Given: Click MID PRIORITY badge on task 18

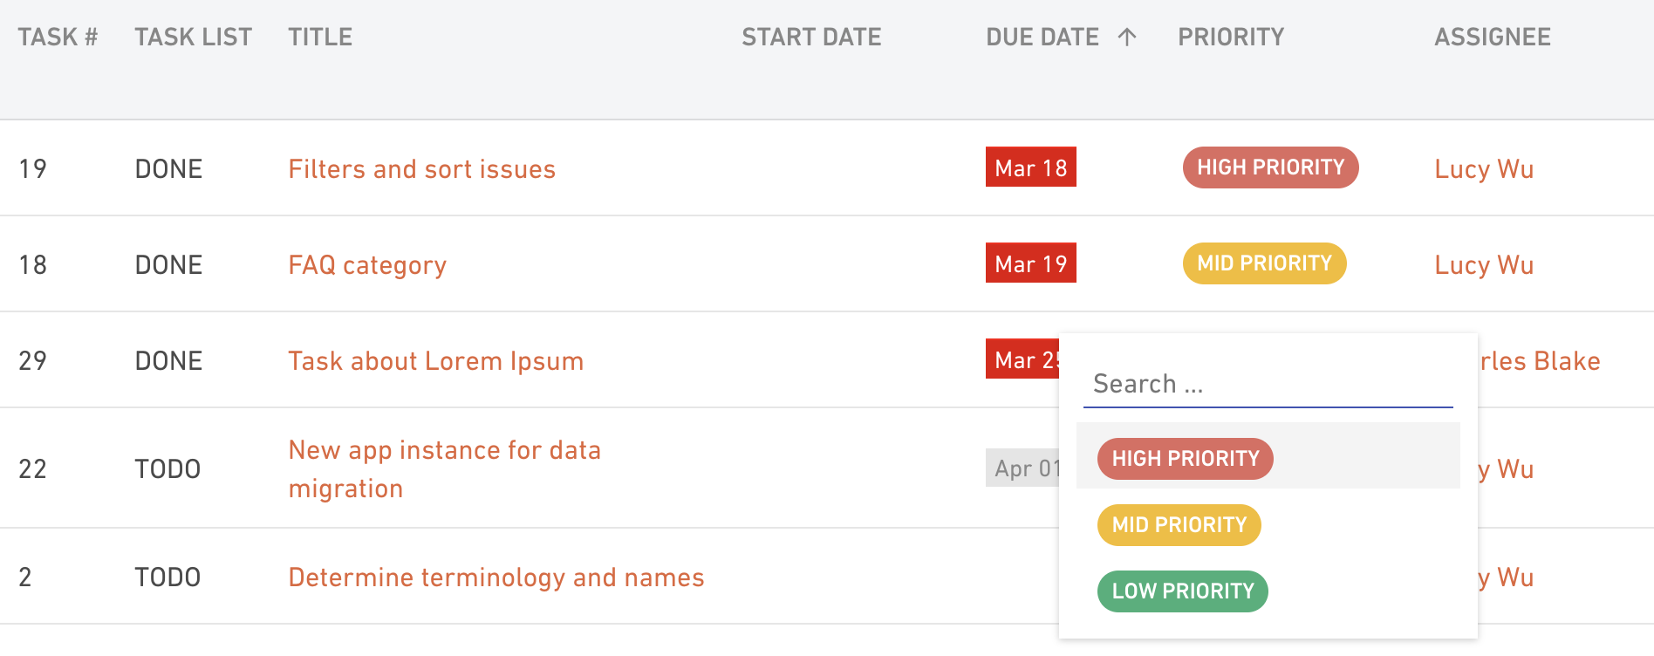Looking at the screenshot, I should tap(1265, 263).
